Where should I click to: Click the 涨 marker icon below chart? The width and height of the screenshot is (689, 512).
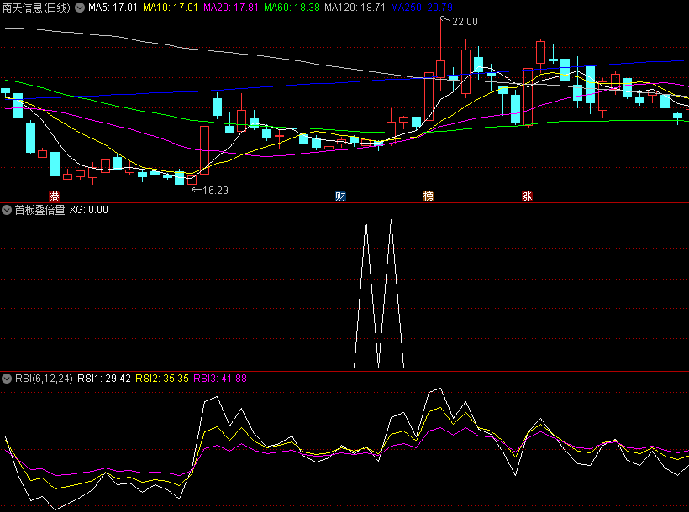point(528,196)
